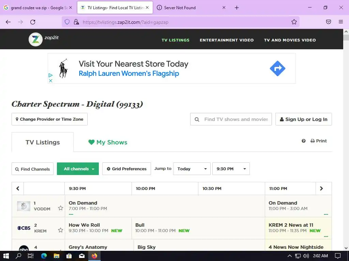The width and height of the screenshot is (349, 261).
Task: Open Grid Preferences
Action: 126,169
